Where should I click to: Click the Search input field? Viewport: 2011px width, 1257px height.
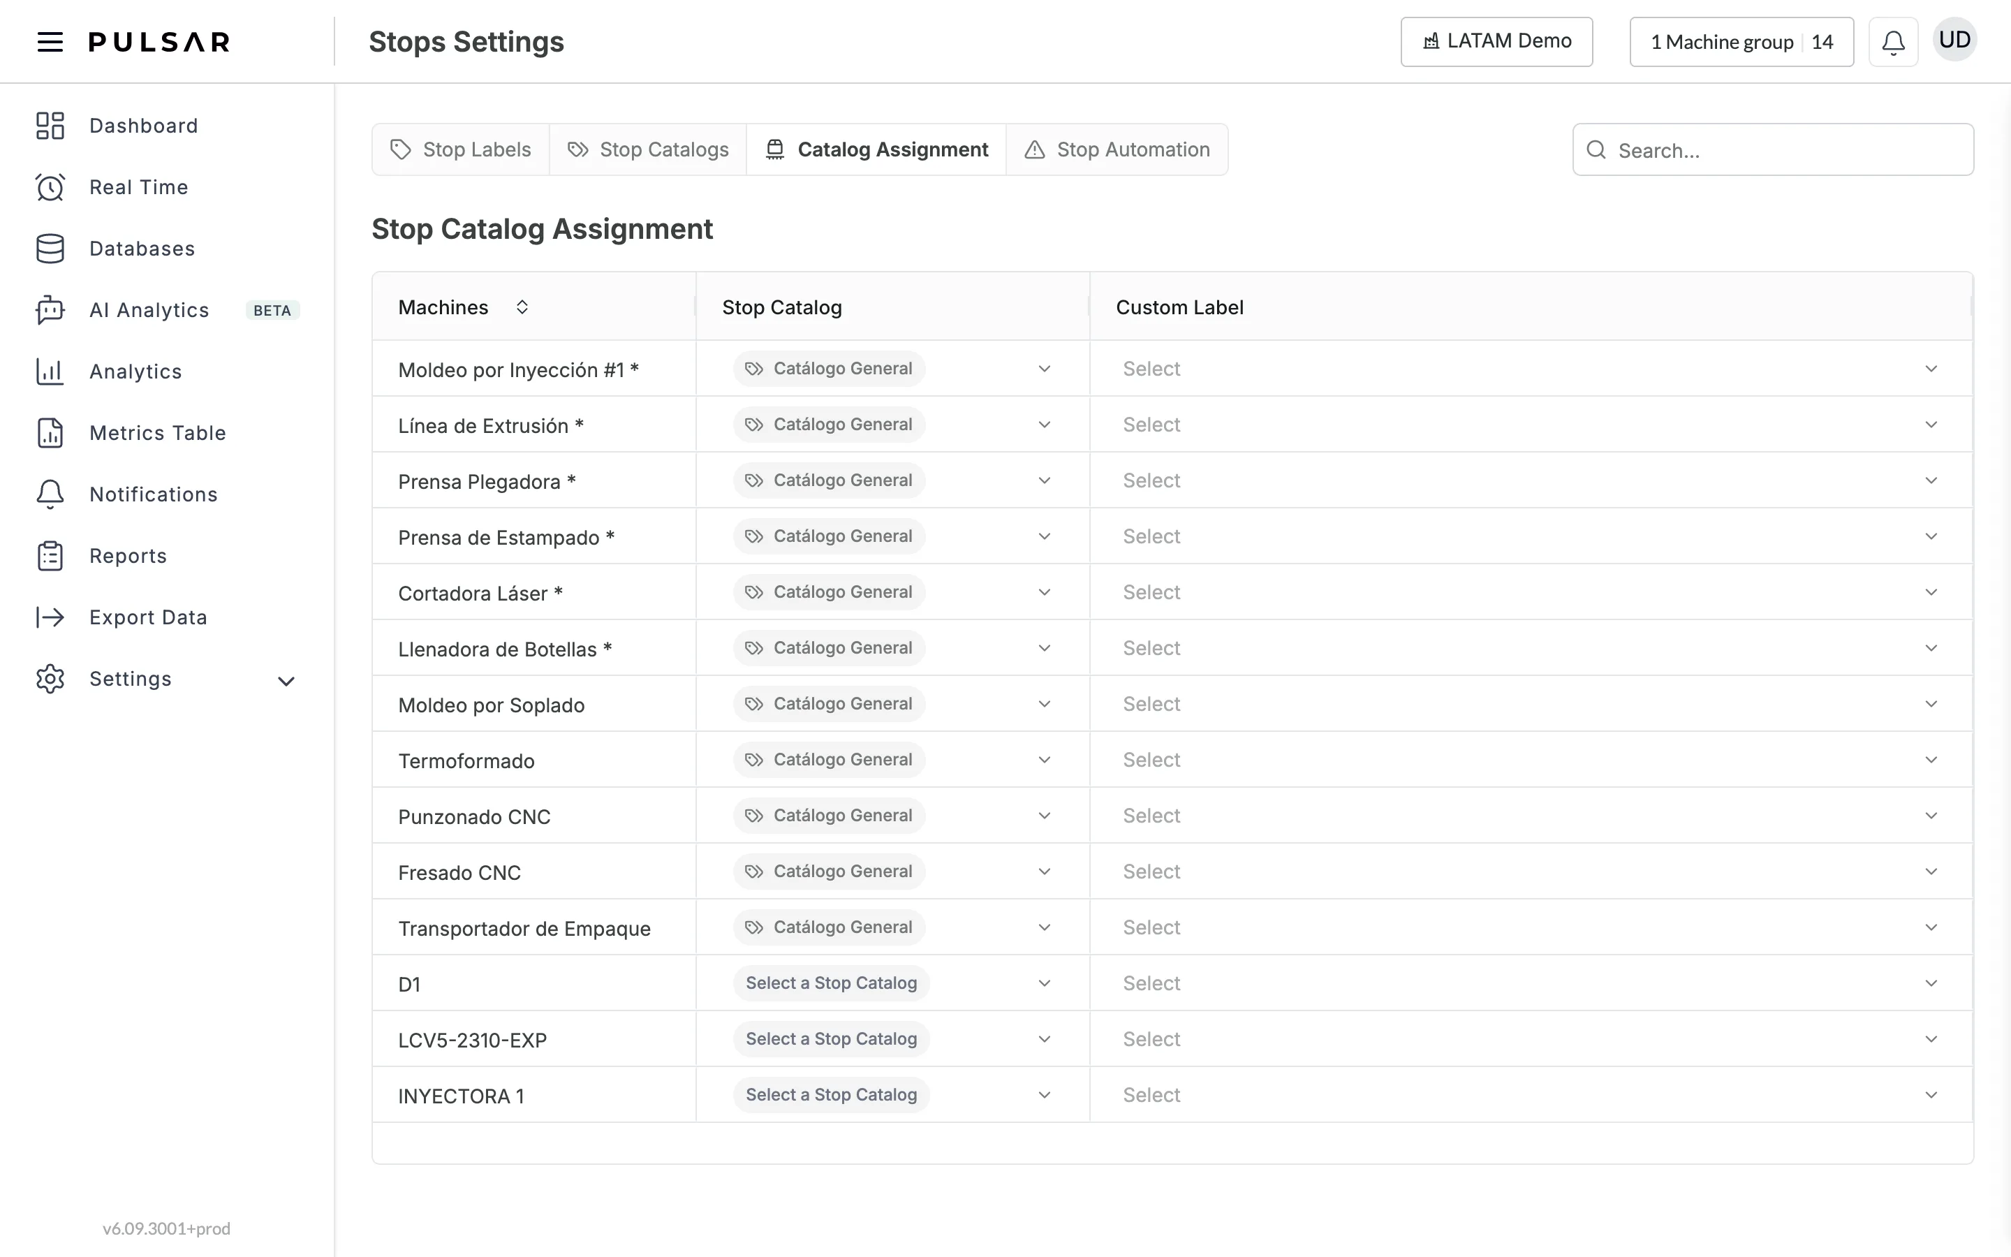click(1774, 149)
